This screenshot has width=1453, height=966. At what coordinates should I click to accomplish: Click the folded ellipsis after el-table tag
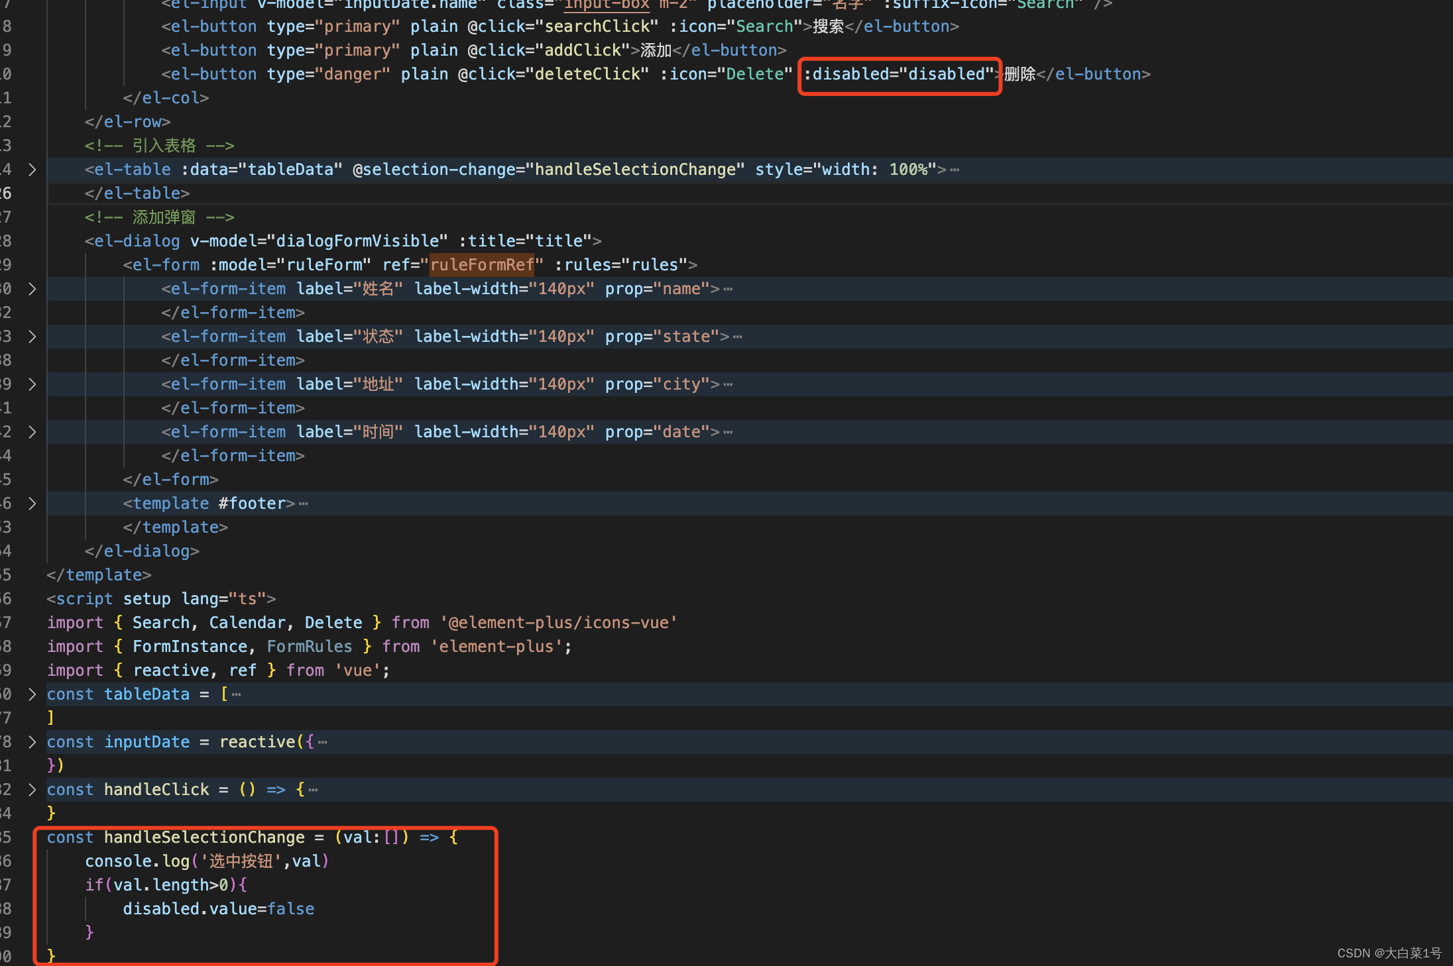[x=955, y=170]
